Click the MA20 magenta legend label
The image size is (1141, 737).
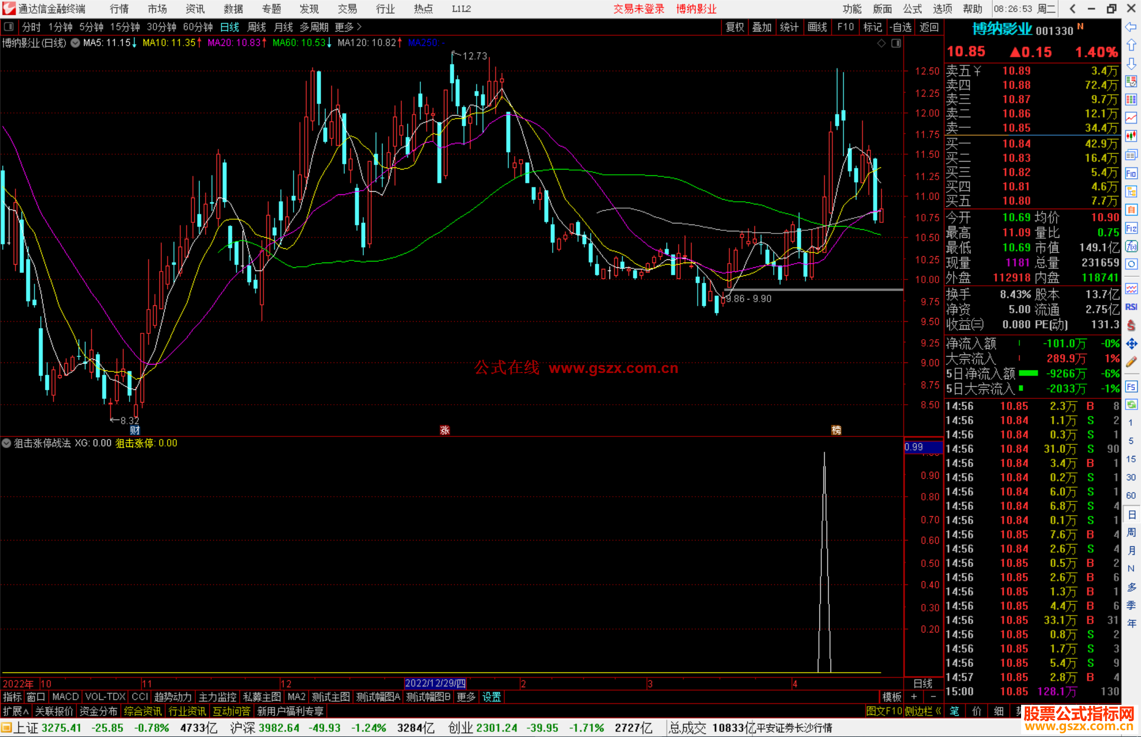[x=238, y=43]
